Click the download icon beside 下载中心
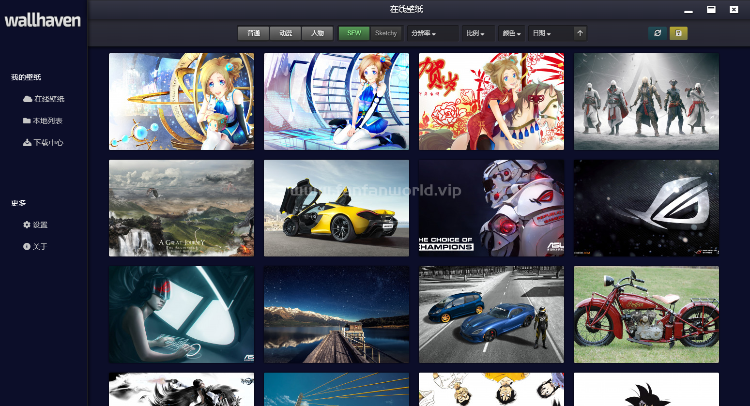The height and width of the screenshot is (406, 750). coord(28,143)
